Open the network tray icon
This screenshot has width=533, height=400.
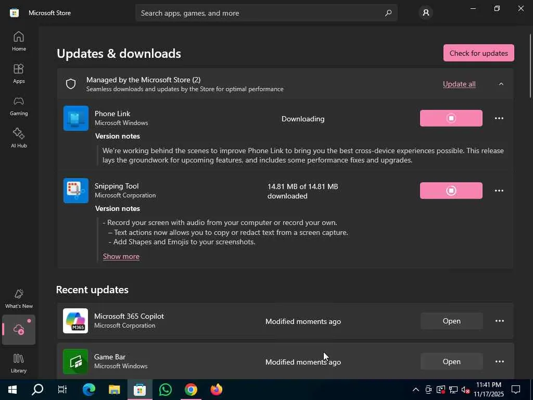453,390
